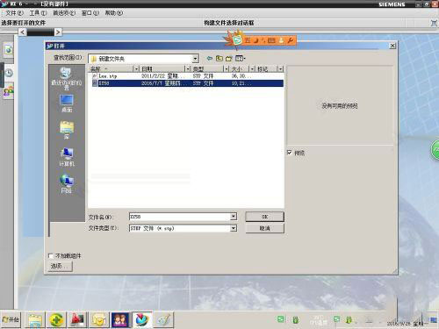
Task: Open the Window (窗口) menu
Action: (90, 13)
